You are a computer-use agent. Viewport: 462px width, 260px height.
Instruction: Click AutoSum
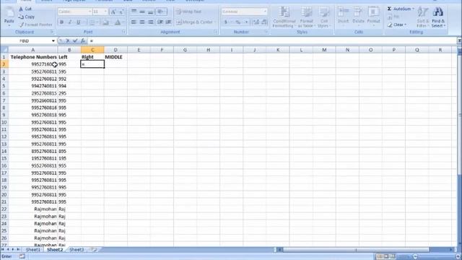point(401,9)
